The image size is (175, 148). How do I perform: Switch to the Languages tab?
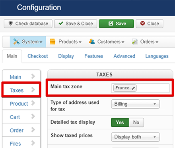157,56
